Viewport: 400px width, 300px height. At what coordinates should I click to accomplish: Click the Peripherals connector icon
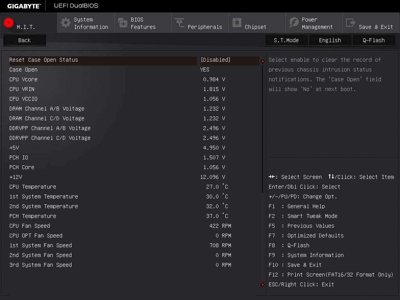pos(180,22)
